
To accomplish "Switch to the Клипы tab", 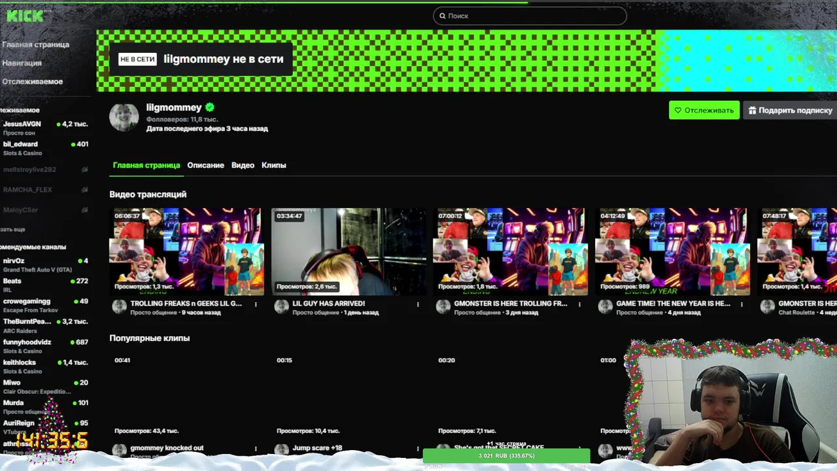I will coord(274,166).
